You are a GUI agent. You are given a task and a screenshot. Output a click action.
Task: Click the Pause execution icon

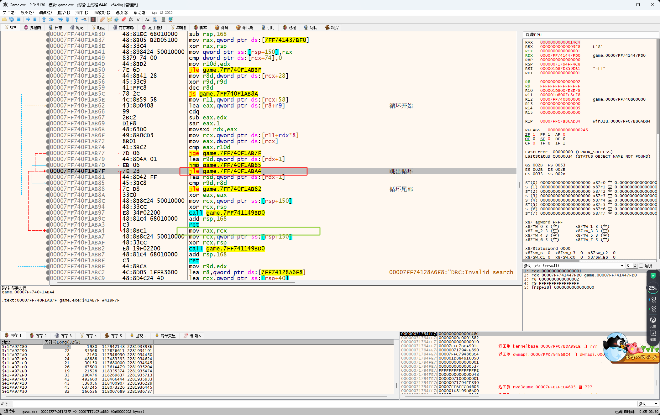[35, 19]
